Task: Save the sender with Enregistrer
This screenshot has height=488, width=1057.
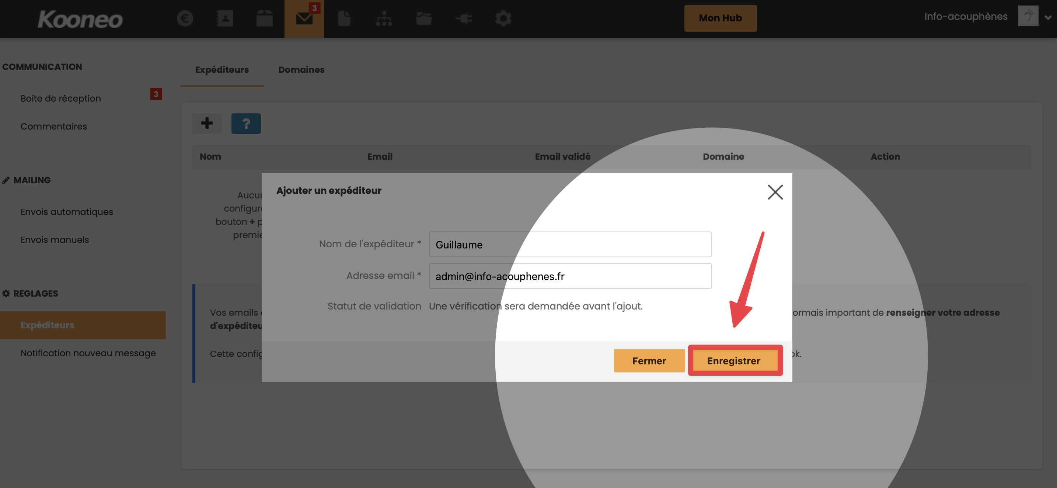Action: [x=734, y=361]
